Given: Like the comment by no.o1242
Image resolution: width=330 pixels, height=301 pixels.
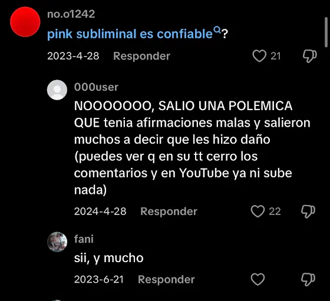Looking at the screenshot, I should pyautogui.click(x=259, y=56).
